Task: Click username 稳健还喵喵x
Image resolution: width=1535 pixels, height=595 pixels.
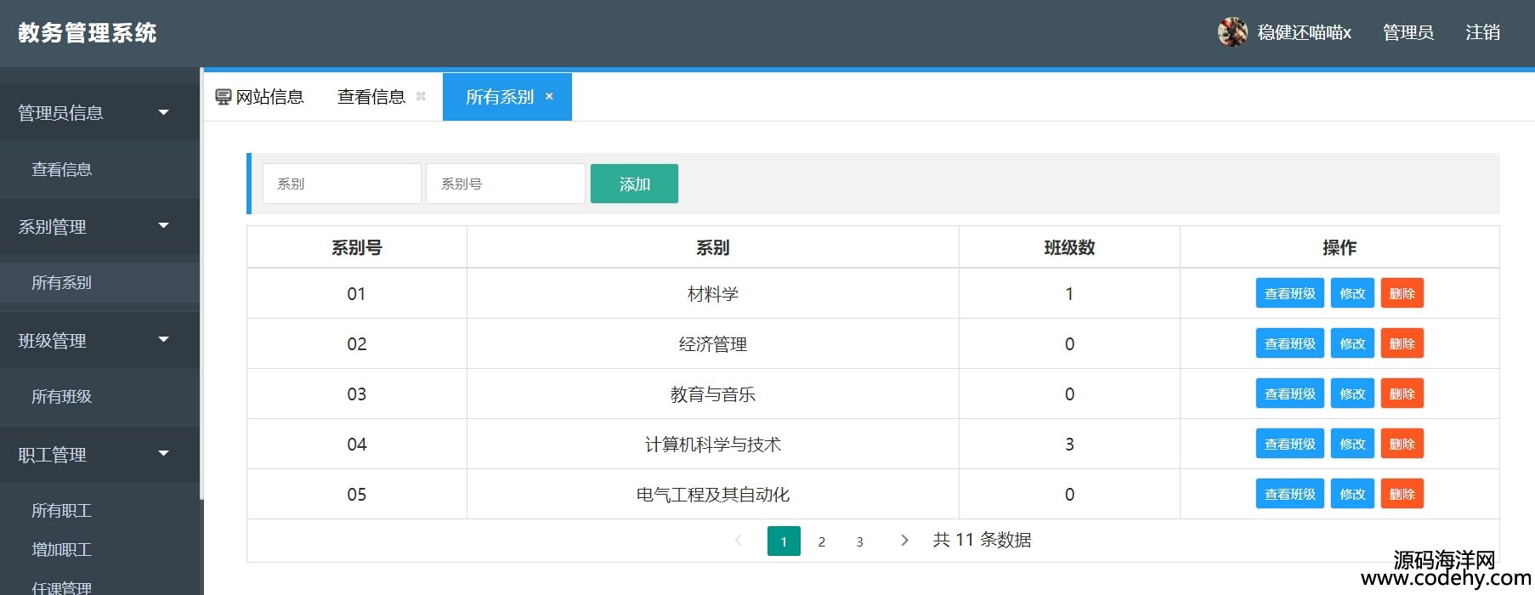Action: pos(1304,32)
